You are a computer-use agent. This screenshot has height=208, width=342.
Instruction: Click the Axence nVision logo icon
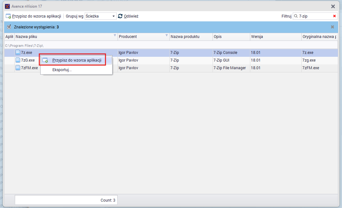(7, 6)
